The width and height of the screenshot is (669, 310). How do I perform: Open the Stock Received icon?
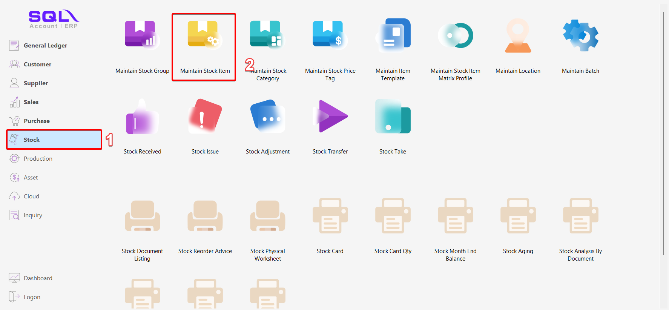[142, 117]
